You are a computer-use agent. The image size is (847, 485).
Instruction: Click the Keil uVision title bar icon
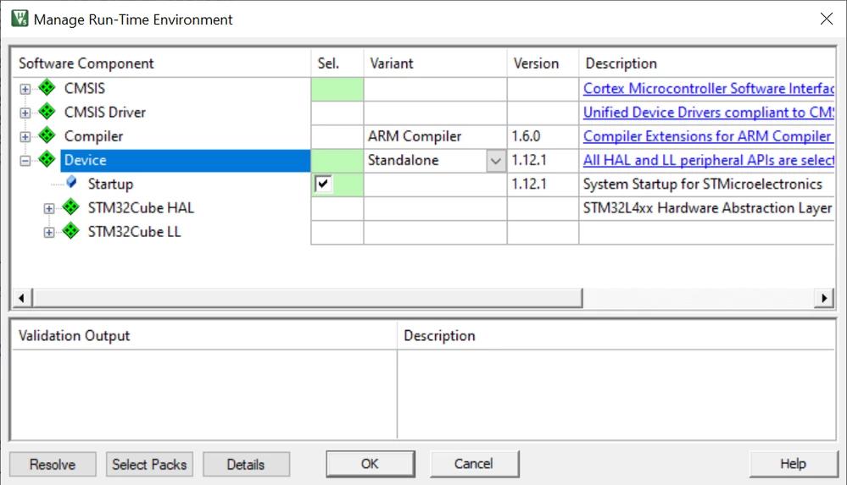(x=20, y=19)
